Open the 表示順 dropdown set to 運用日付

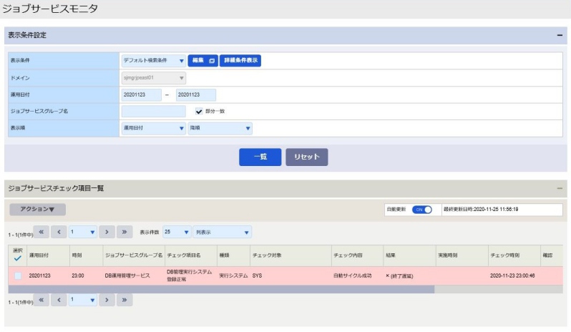pos(154,128)
